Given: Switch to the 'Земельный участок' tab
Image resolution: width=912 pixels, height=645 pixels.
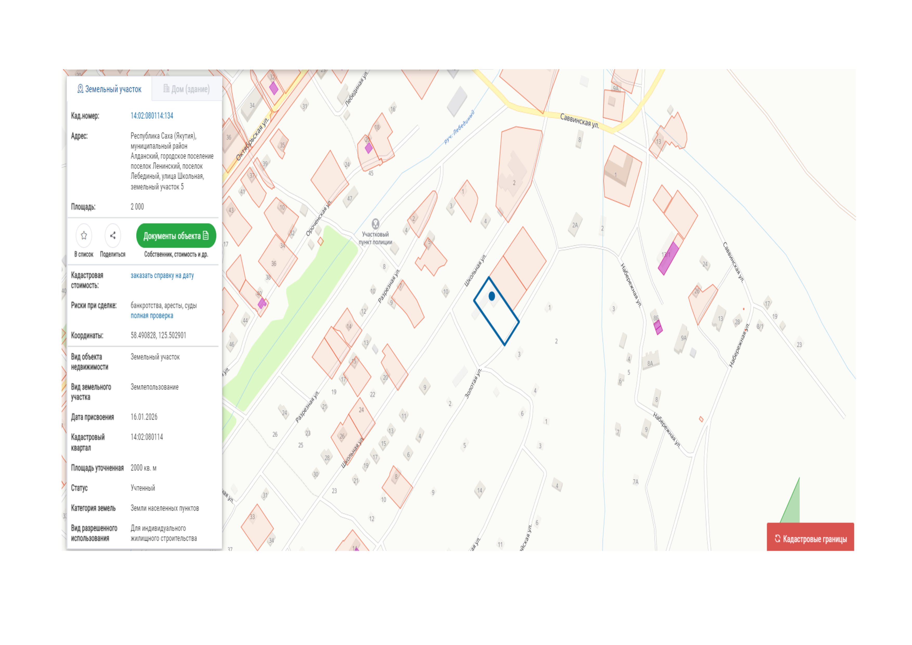Looking at the screenshot, I should pos(109,89).
